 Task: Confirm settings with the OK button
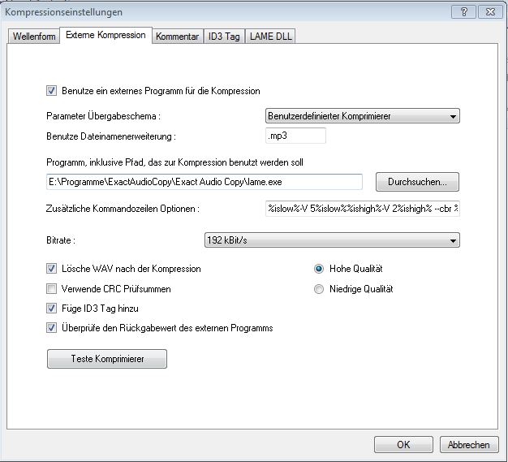(403, 444)
